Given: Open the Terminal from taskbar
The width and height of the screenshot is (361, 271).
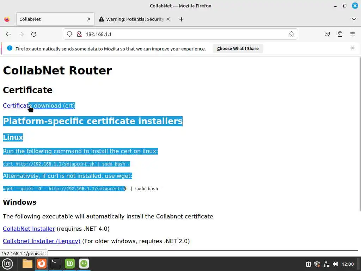Looking at the screenshot, I should click(55, 264).
